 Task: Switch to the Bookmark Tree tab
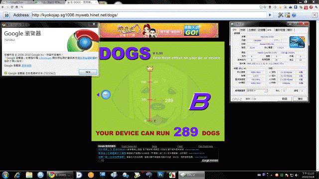pyautogui.click(x=16, y=2)
